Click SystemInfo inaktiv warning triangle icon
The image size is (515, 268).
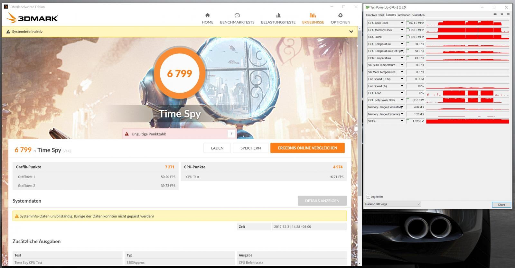[8, 32]
